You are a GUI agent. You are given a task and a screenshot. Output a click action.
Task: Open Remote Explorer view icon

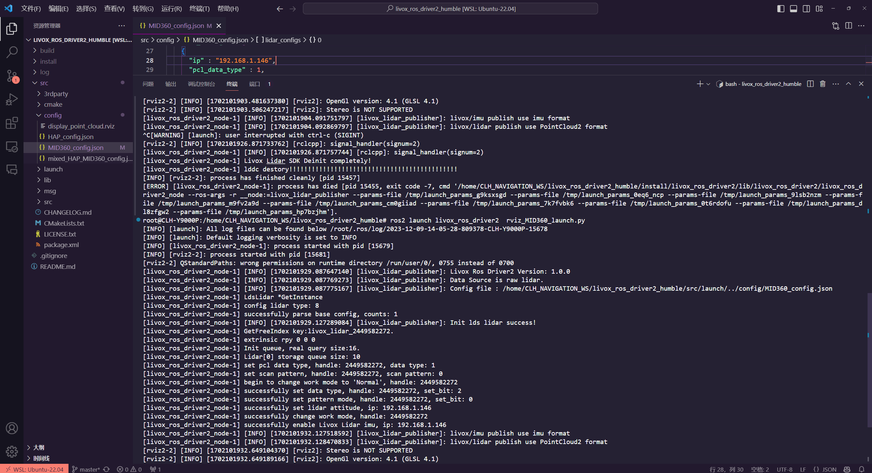(12, 147)
